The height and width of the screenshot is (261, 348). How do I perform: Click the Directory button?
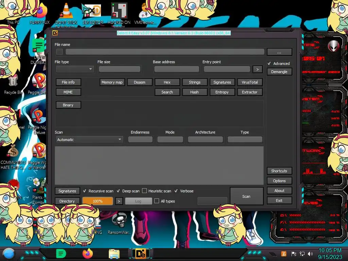[x=67, y=201]
